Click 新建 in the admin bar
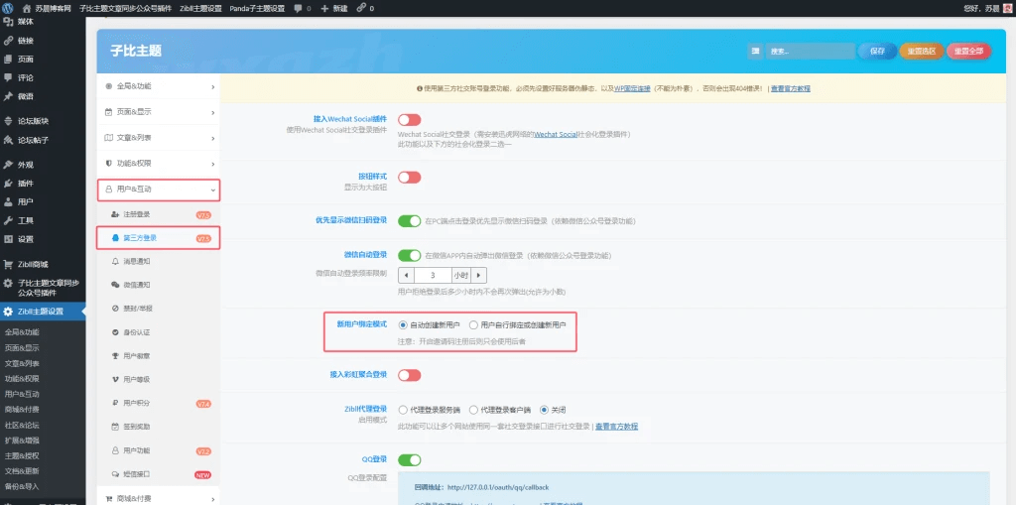Image resolution: width=1016 pixels, height=505 pixels. (334, 8)
